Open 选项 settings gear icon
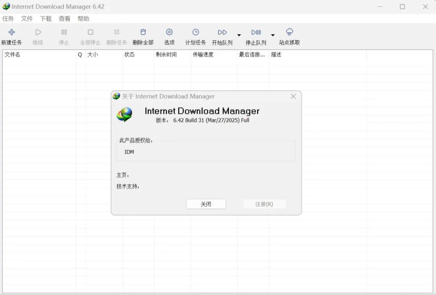436x295 pixels. [x=169, y=32]
